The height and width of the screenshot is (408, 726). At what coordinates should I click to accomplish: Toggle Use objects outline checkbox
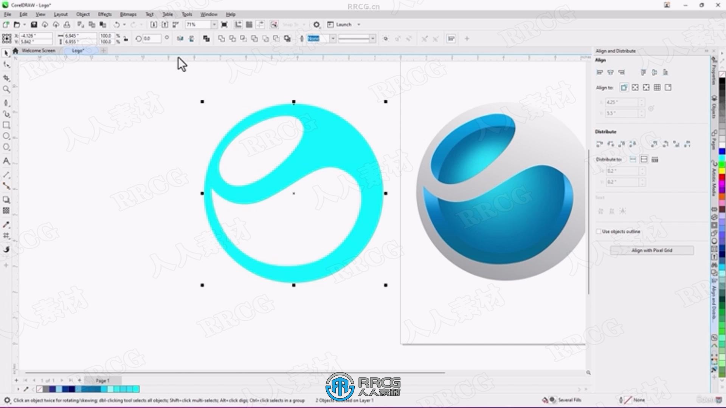click(599, 232)
